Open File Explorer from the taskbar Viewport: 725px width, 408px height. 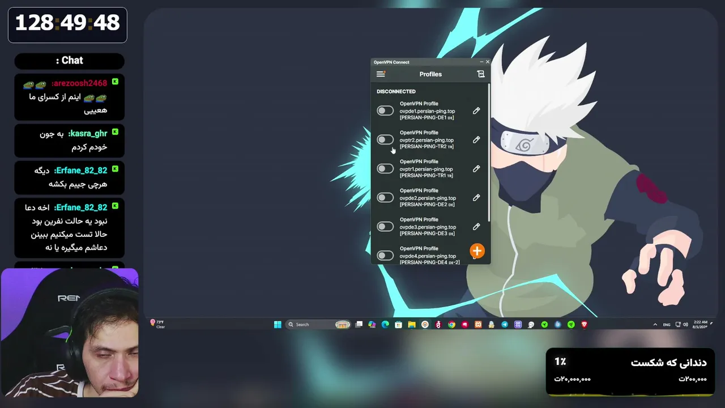point(412,325)
